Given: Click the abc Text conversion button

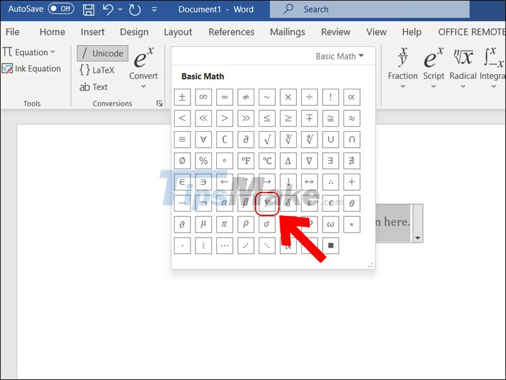Looking at the screenshot, I should pos(95,87).
